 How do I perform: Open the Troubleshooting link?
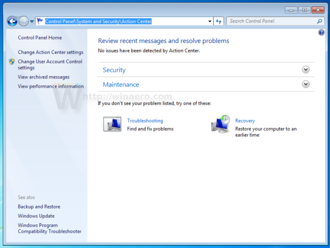(145, 121)
